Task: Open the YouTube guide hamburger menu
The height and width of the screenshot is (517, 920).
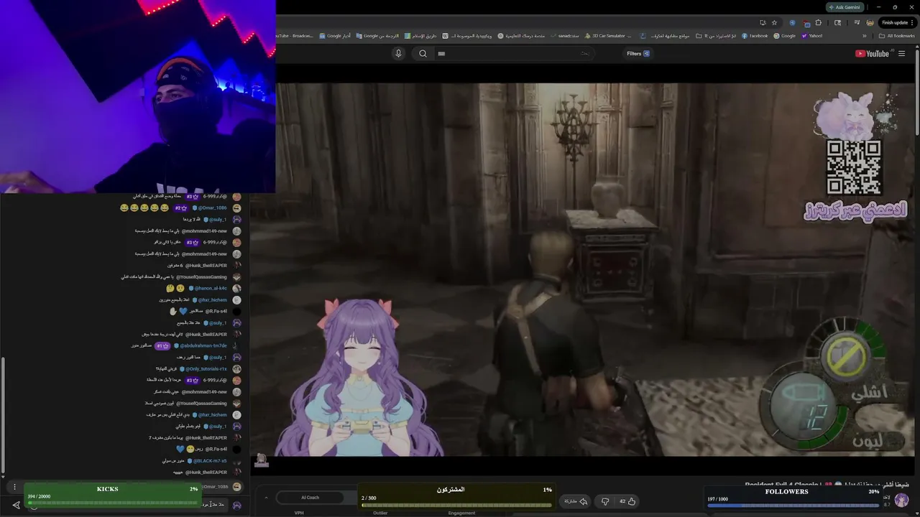Action: point(902,54)
